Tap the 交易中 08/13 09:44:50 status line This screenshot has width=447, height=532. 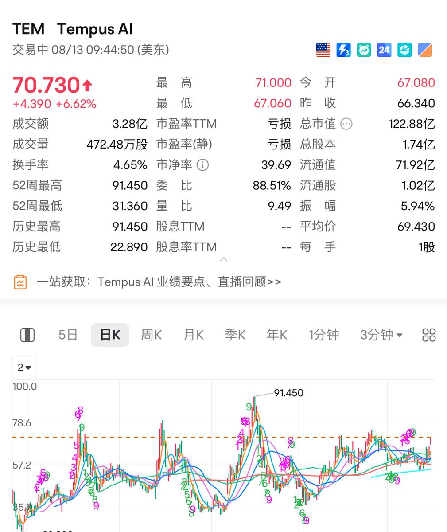(91, 50)
